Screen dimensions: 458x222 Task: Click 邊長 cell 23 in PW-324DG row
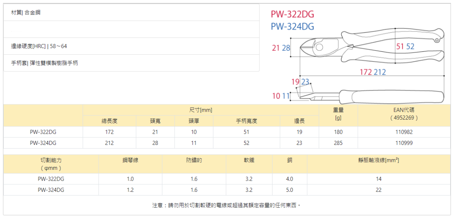[299, 143]
